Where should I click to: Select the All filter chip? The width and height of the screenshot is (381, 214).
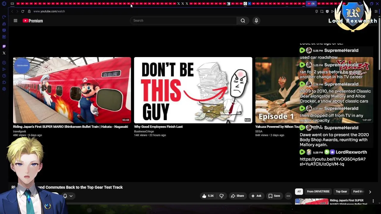click(299, 192)
